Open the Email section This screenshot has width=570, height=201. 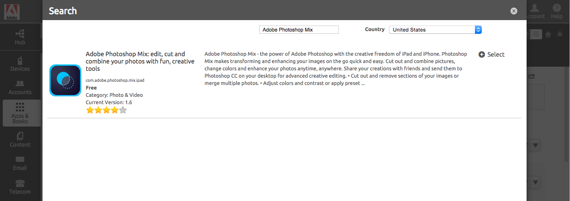pos(20,163)
